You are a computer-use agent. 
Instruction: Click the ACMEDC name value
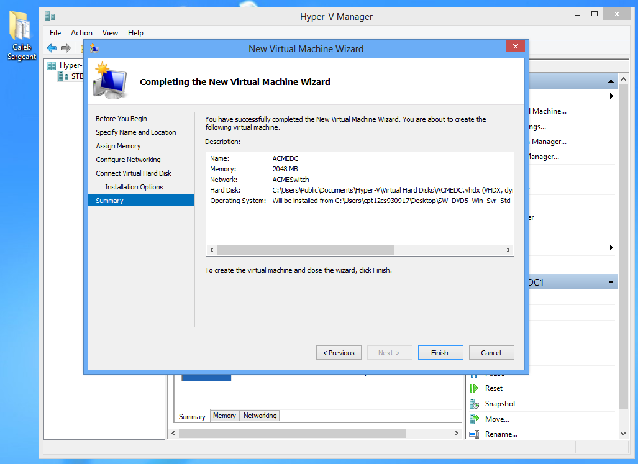click(285, 158)
